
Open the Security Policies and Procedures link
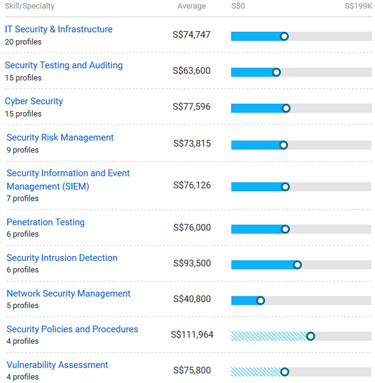(x=72, y=329)
